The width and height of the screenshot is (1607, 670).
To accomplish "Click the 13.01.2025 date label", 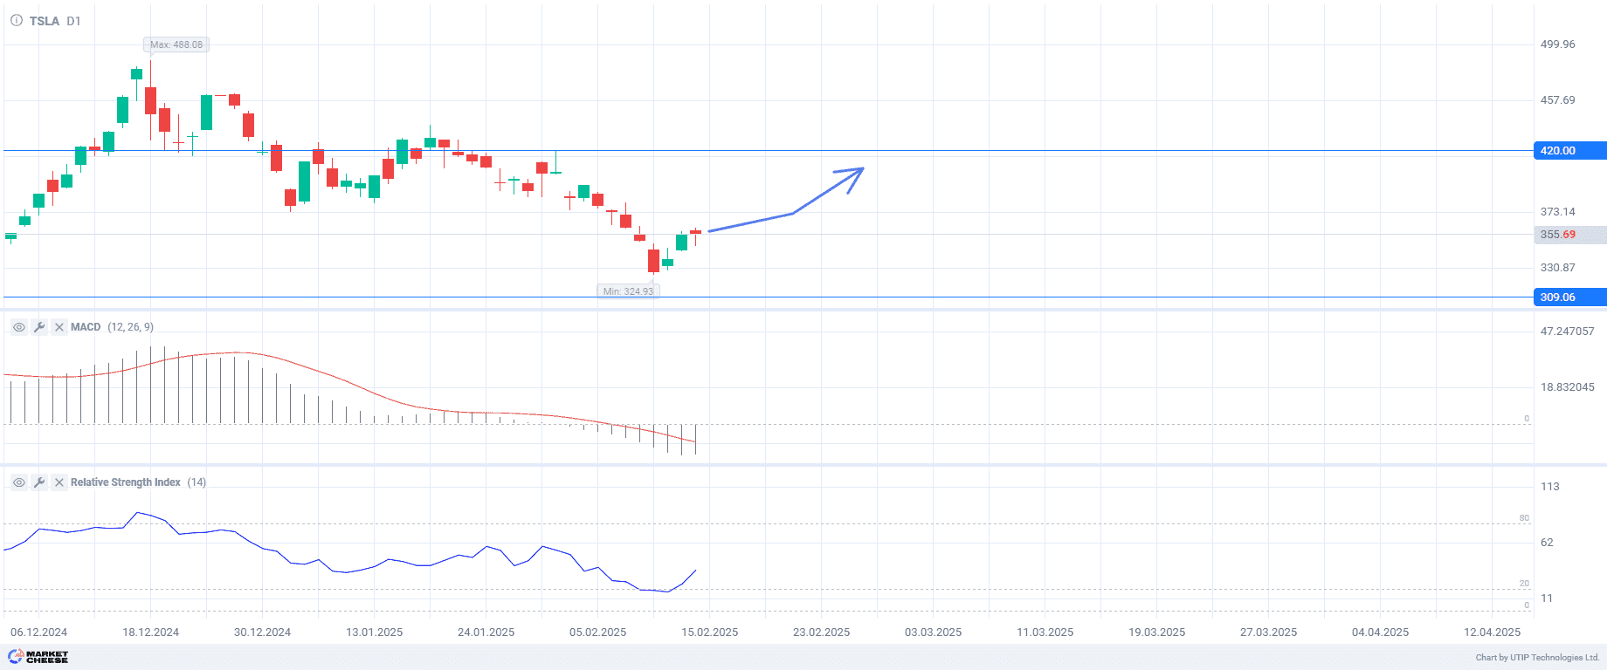I will click(375, 632).
